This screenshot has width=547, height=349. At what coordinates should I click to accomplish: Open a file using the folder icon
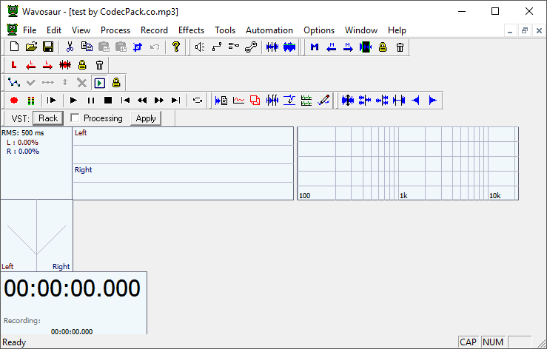(x=31, y=47)
